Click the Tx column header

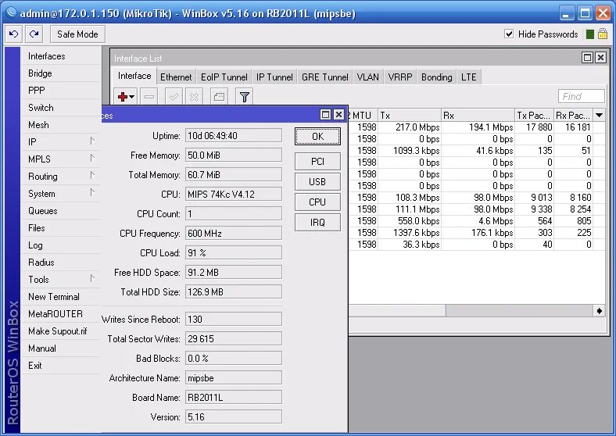(x=410, y=116)
